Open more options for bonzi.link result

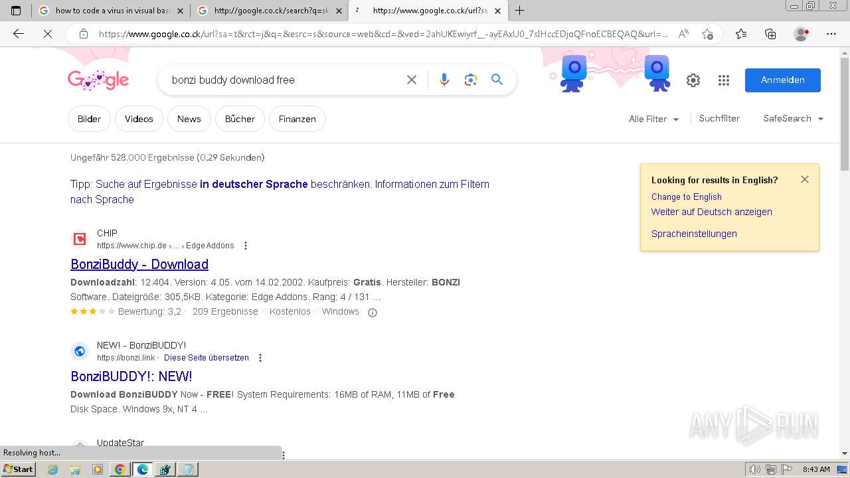tap(260, 358)
